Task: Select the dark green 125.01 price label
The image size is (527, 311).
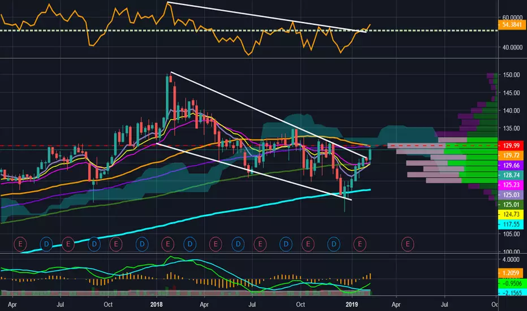Action: click(x=511, y=205)
